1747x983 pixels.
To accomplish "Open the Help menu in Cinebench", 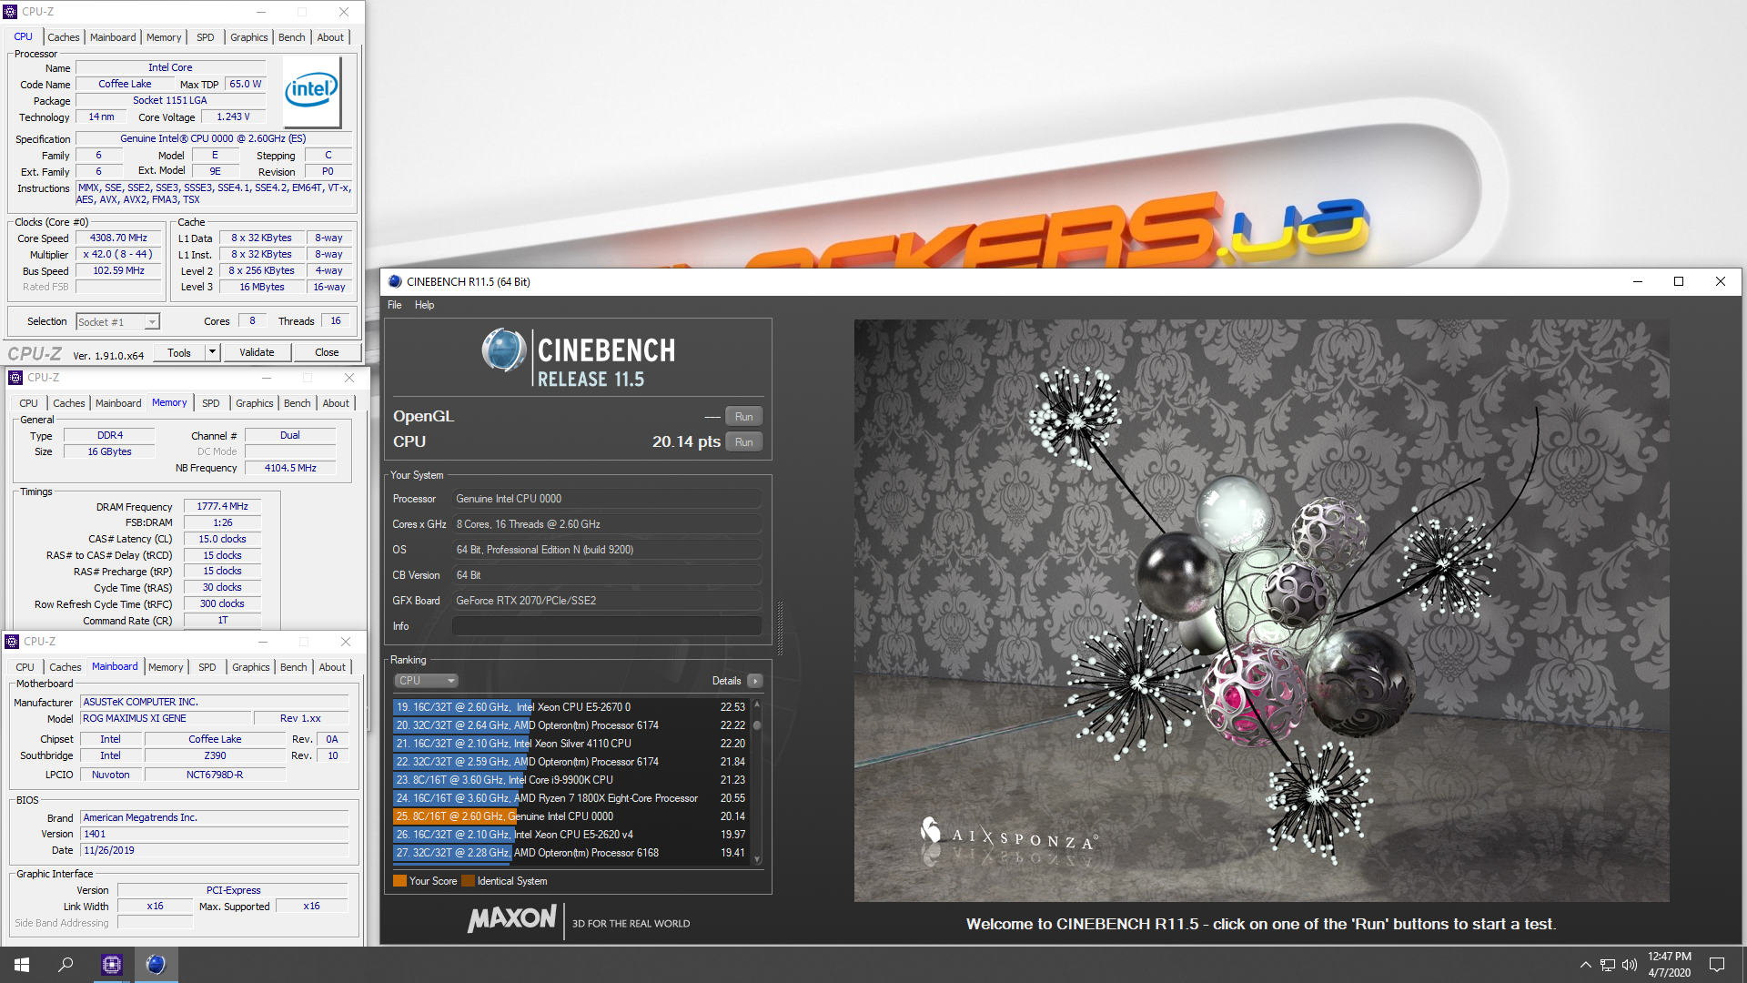I will click(x=424, y=305).
